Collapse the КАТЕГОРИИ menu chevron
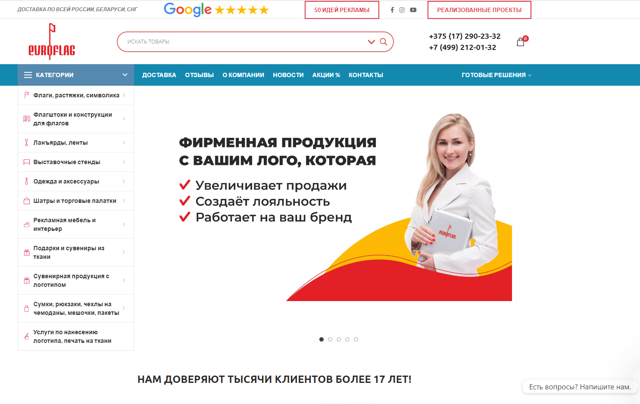Viewport: 640px width, 404px height. point(125,75)
